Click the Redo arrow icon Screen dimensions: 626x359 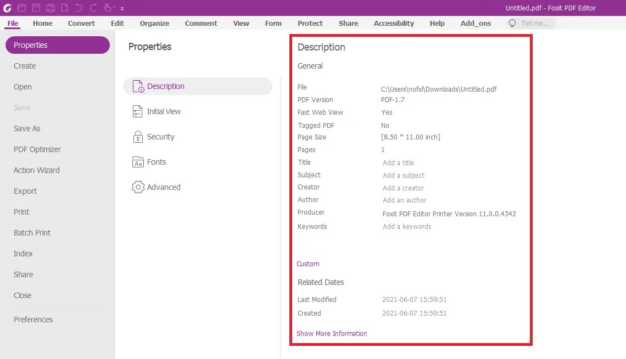click(93, 8)
